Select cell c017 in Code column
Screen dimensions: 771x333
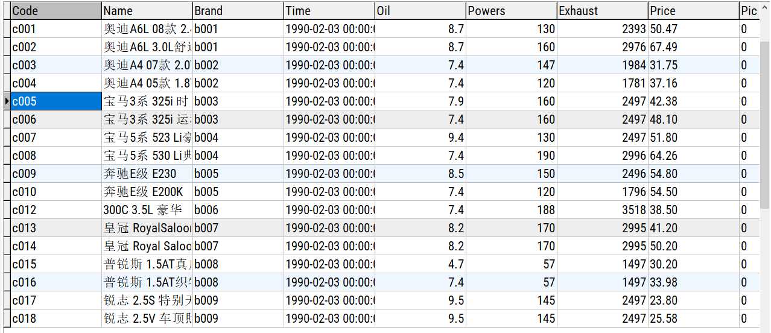(x=56, y=300)
